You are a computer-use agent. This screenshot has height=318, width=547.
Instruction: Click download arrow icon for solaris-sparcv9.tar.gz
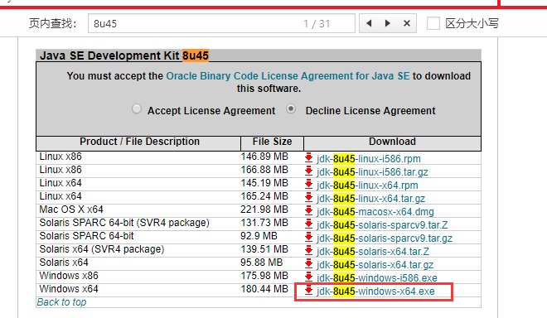[308, 237]
